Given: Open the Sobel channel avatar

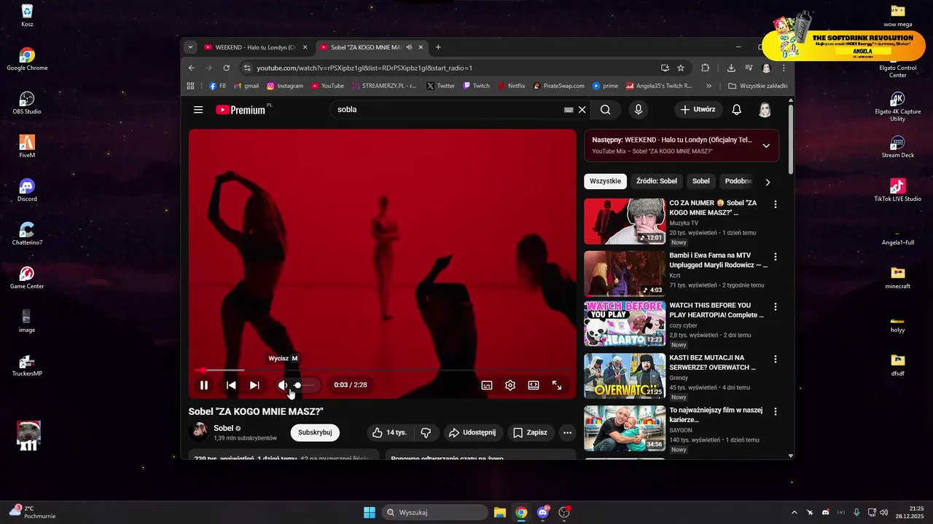Looking at the screenshot, I should tap(198, 432).
